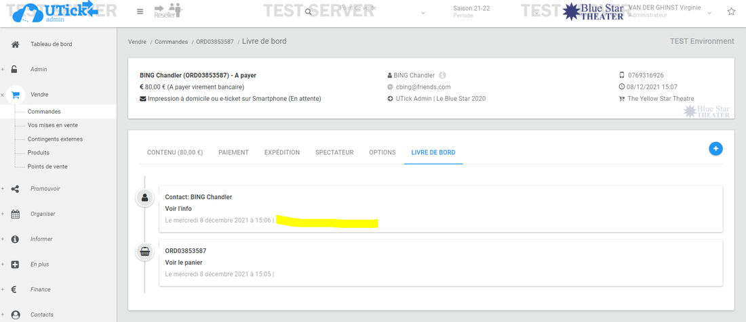This screenshot has height=322, width=746.
Task: Click the hamburger menu icon
Action: point(140,11)
